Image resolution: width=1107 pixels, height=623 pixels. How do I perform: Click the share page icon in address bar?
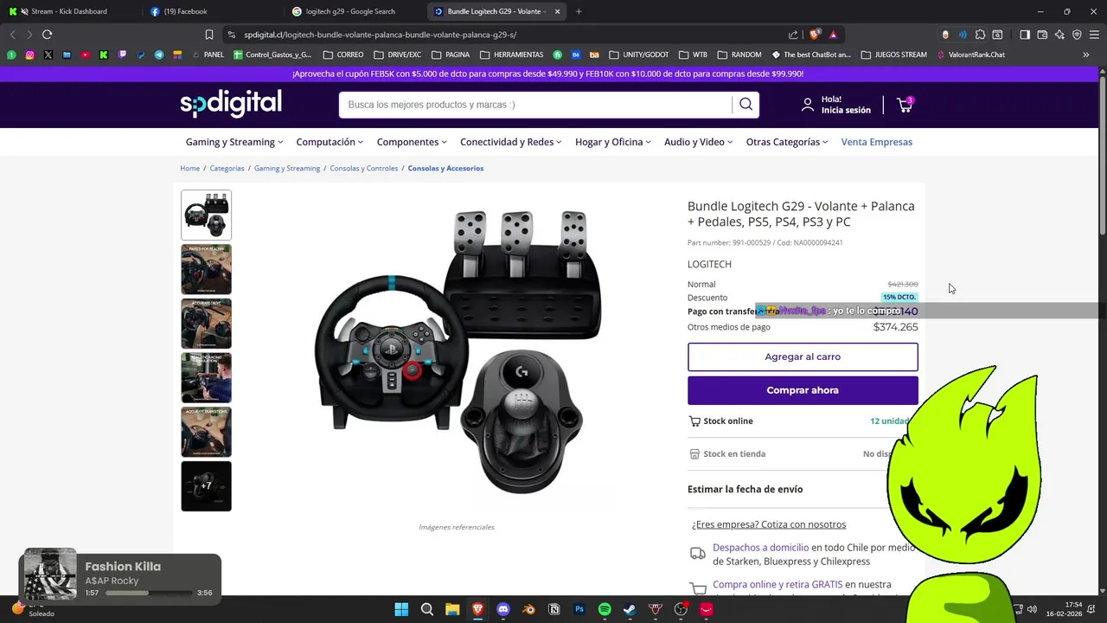click(x=793, y=35)
